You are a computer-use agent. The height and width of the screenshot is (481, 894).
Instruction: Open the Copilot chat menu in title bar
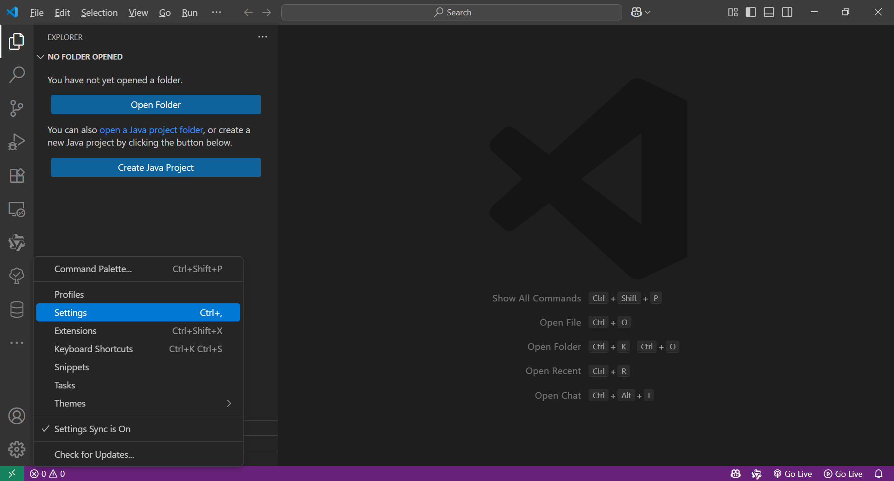641,13
